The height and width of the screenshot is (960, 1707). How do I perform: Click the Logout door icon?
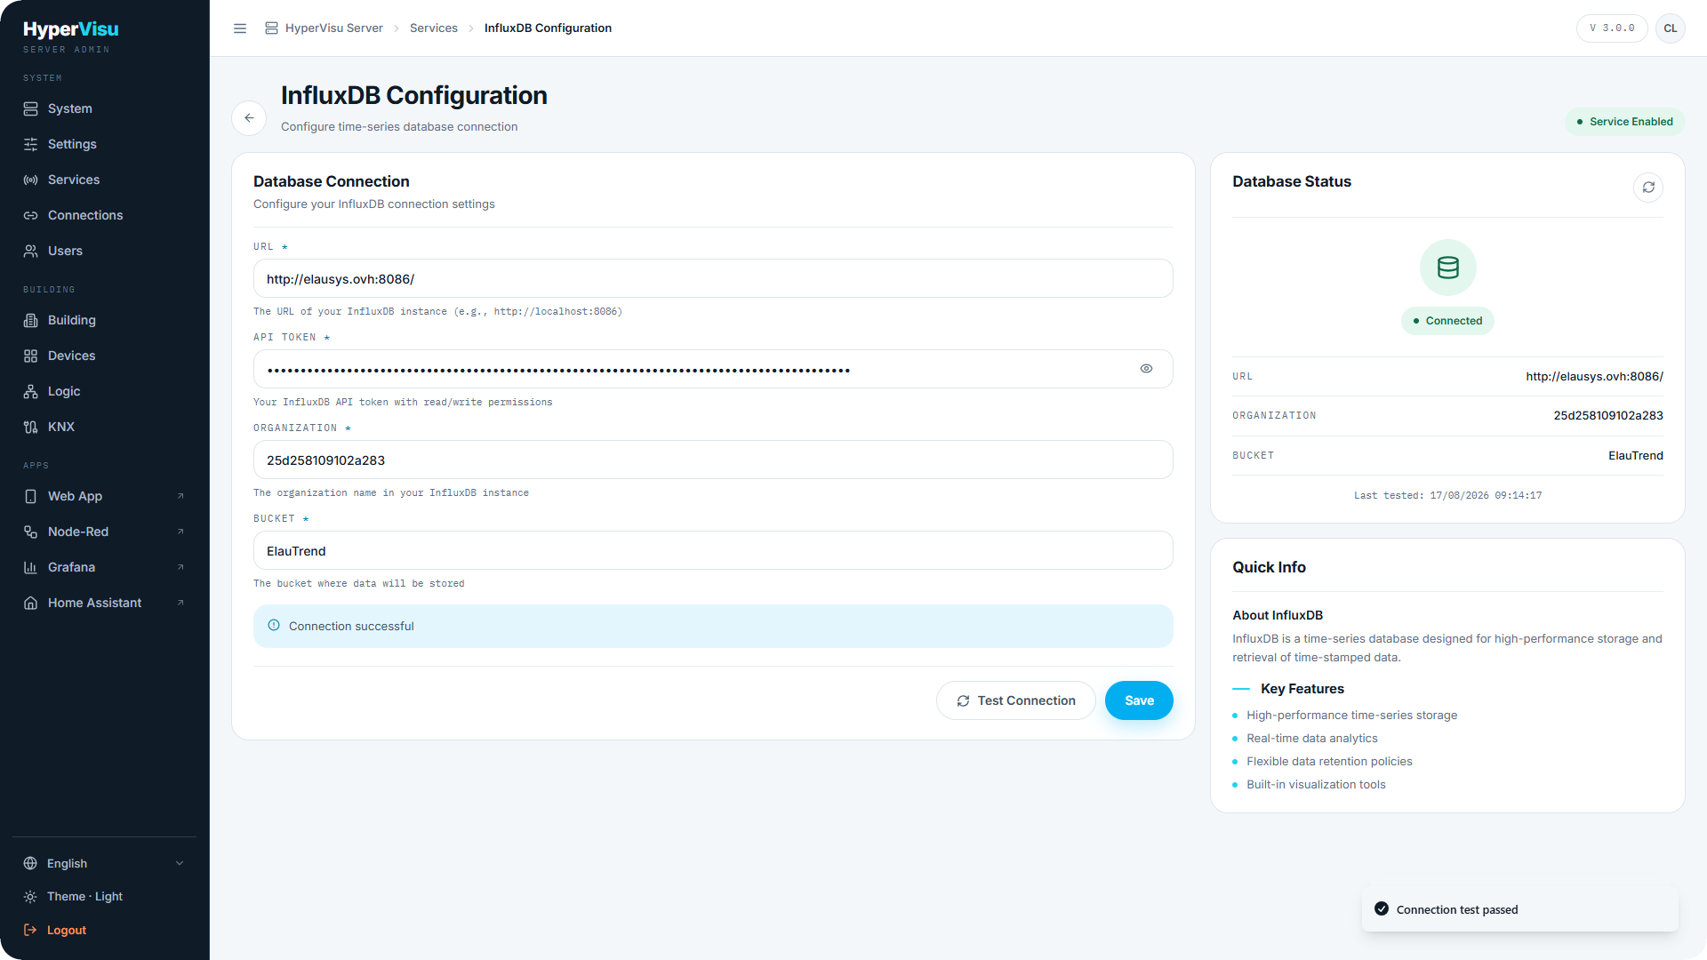pos(30,931)
